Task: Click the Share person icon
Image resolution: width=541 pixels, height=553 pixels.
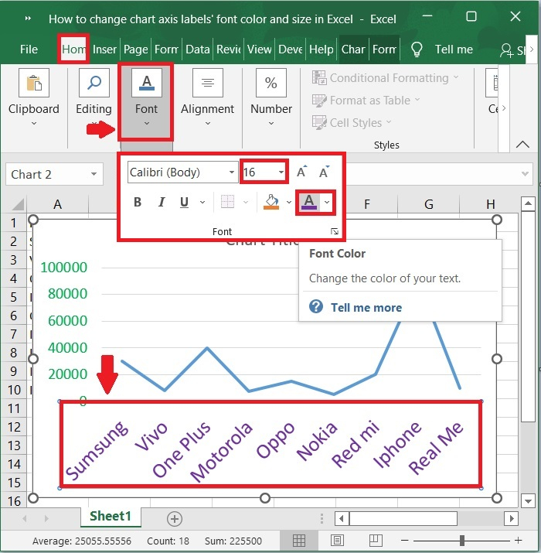Action: 506,50
